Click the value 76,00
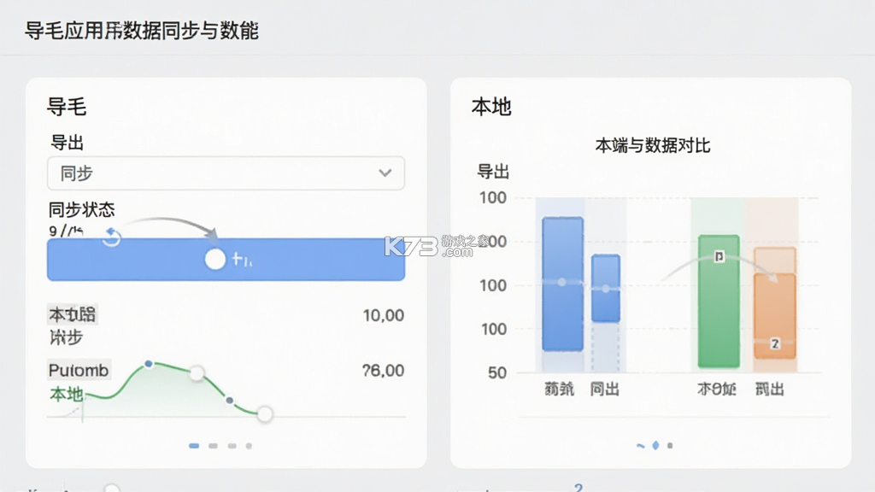The image size is (875, 492). click(384, 371)
